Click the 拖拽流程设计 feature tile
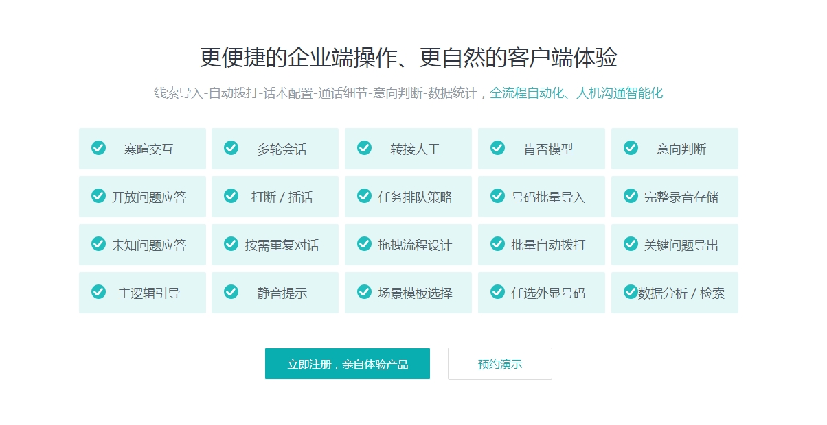This screenshot has width=827, height=425. [x=409, y=245]
